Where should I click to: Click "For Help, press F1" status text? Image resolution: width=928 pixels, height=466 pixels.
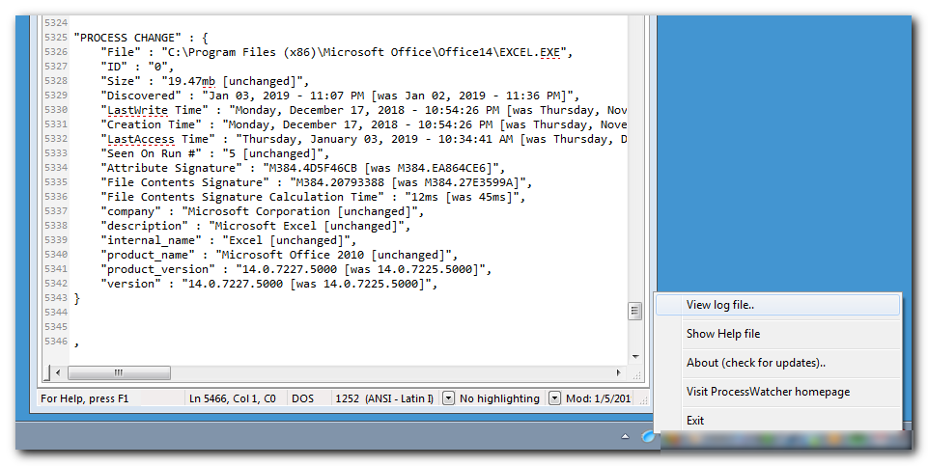click(x=85, y=398)
